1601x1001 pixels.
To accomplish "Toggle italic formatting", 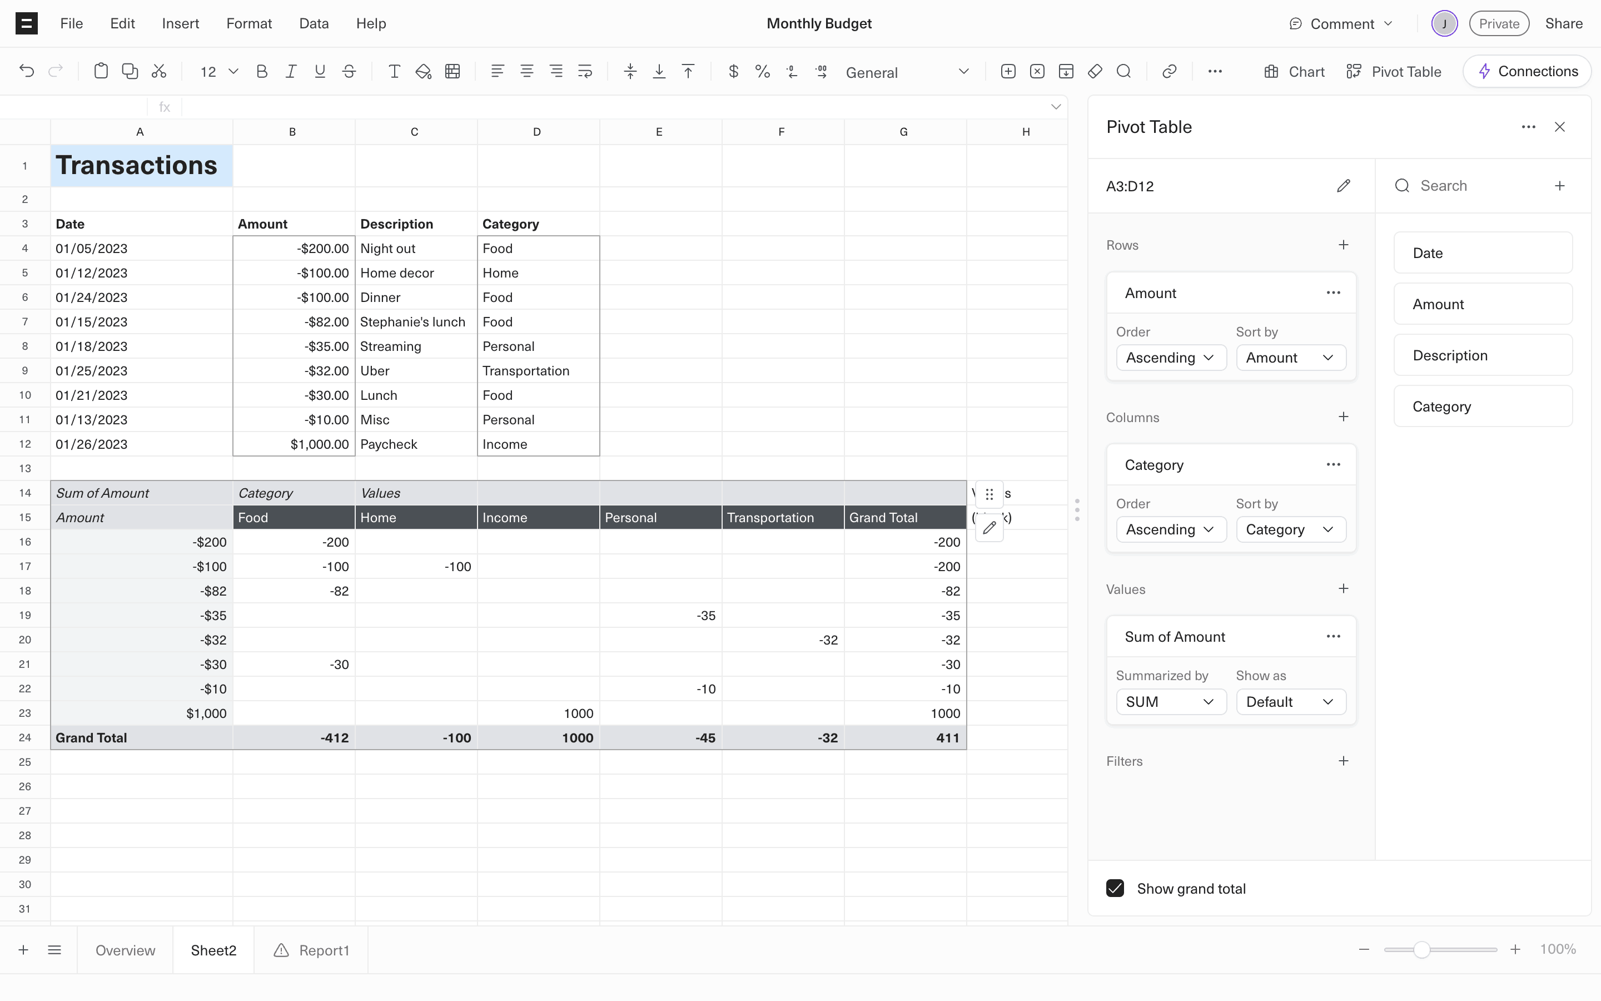I will pyautogui.click(x=290, y=72).
